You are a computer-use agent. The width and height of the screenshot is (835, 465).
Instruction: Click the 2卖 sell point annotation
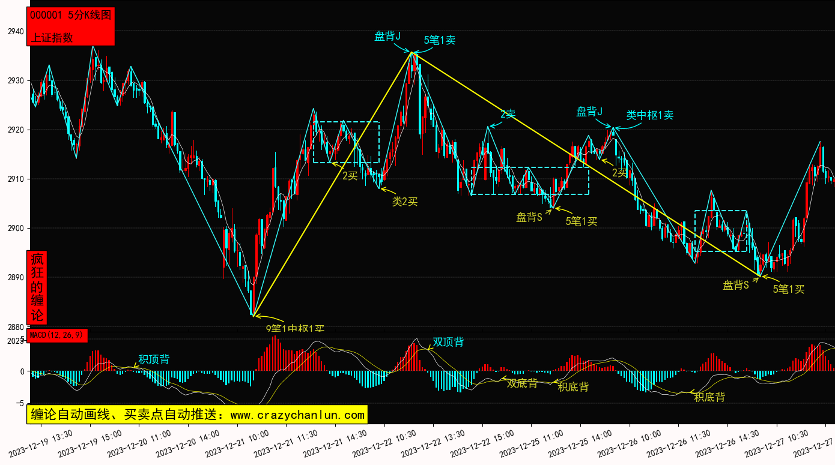coord(508,114)
